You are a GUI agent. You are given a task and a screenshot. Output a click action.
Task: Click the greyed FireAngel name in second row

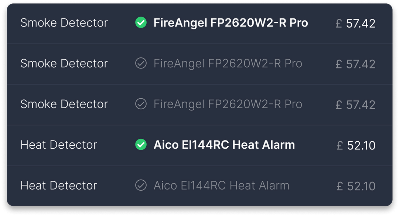pyautogui.click(x=228, y=63)
